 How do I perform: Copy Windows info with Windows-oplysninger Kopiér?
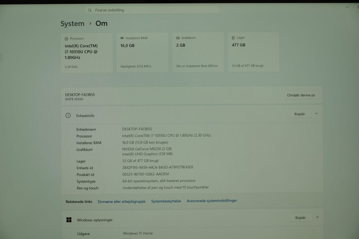coord(300,218)
